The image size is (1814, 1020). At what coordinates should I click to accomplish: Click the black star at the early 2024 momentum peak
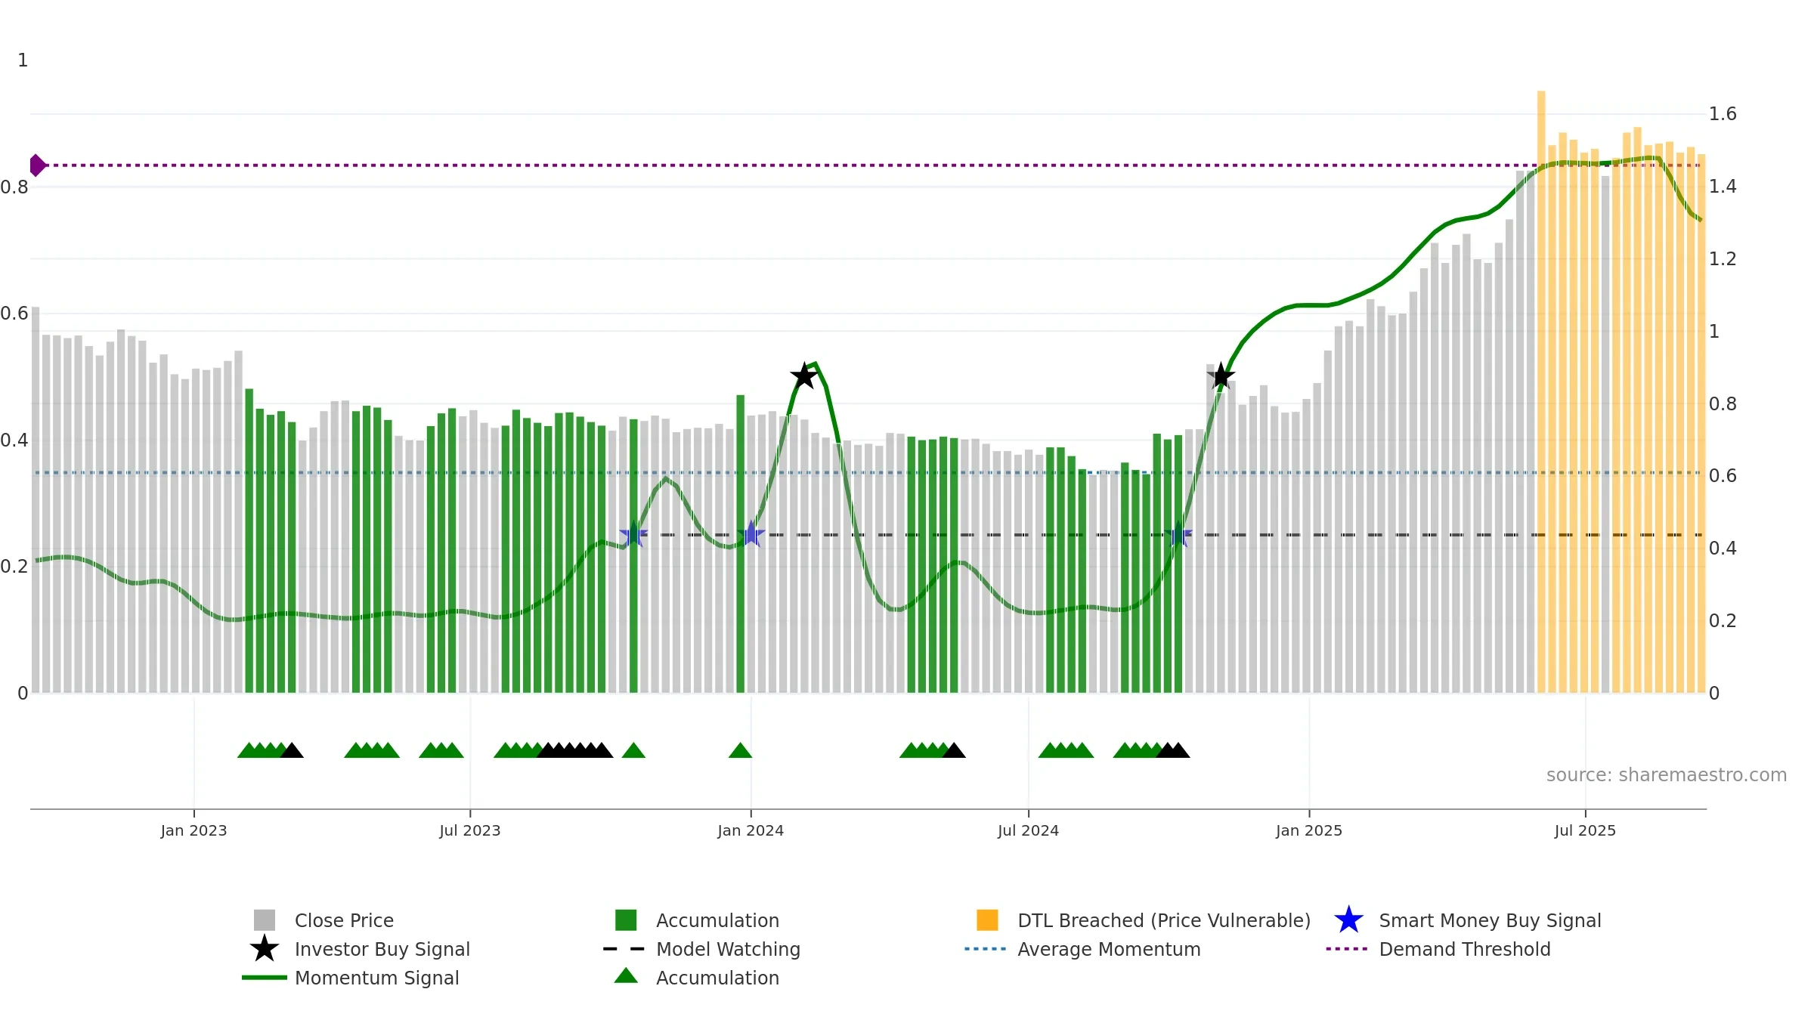(804, 376)
